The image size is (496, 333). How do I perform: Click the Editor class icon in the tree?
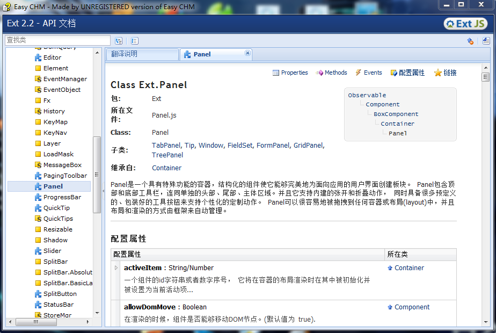(x=38, y=57)
